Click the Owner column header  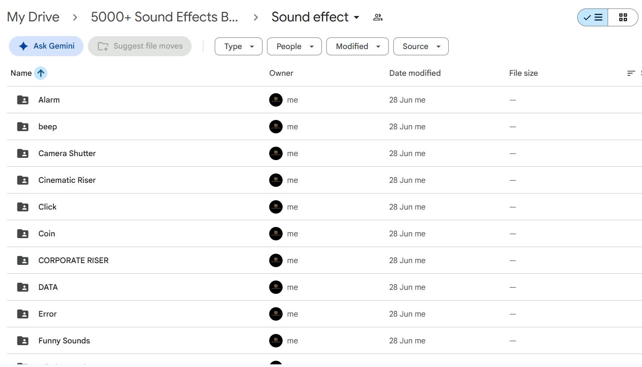coord(281,73)
